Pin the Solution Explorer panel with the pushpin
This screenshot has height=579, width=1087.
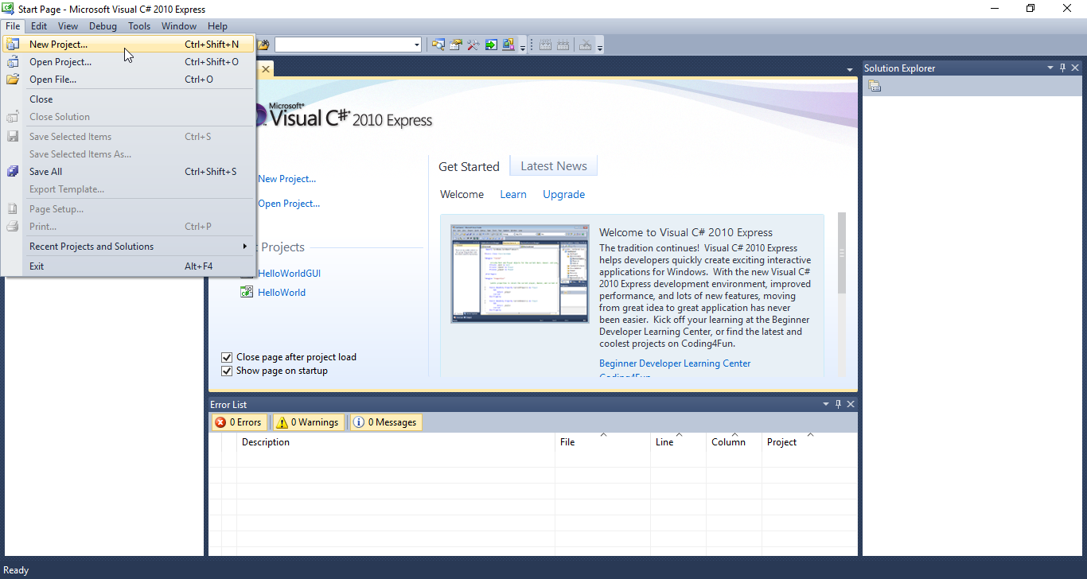click(1062, 68)
